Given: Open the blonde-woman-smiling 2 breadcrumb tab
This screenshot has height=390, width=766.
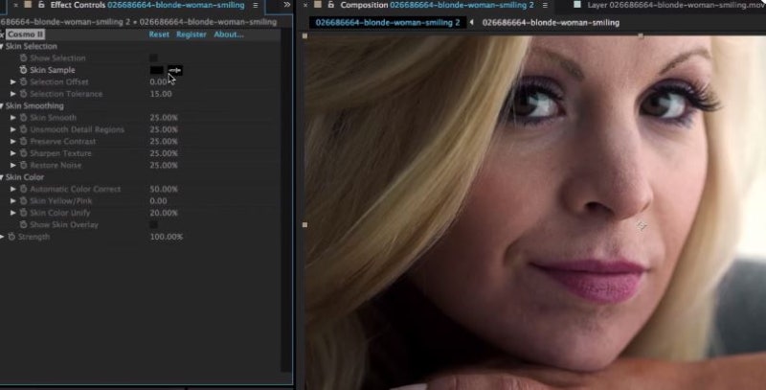Looking at the screenshot, I should pos(388,22).
